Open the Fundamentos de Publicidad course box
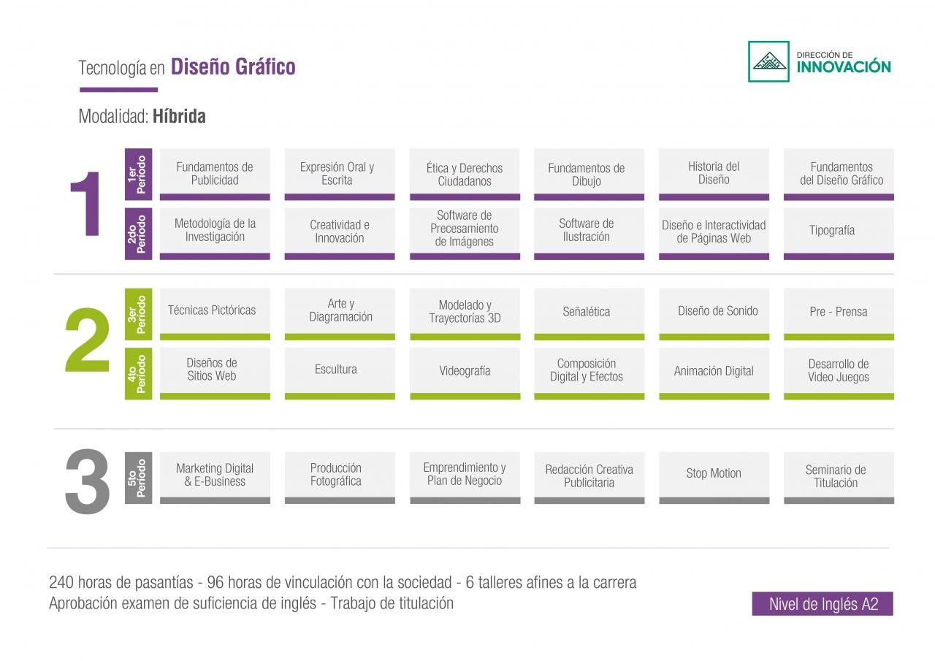The height and width of the screenshot is (661, 935). [x=215, y=174]
